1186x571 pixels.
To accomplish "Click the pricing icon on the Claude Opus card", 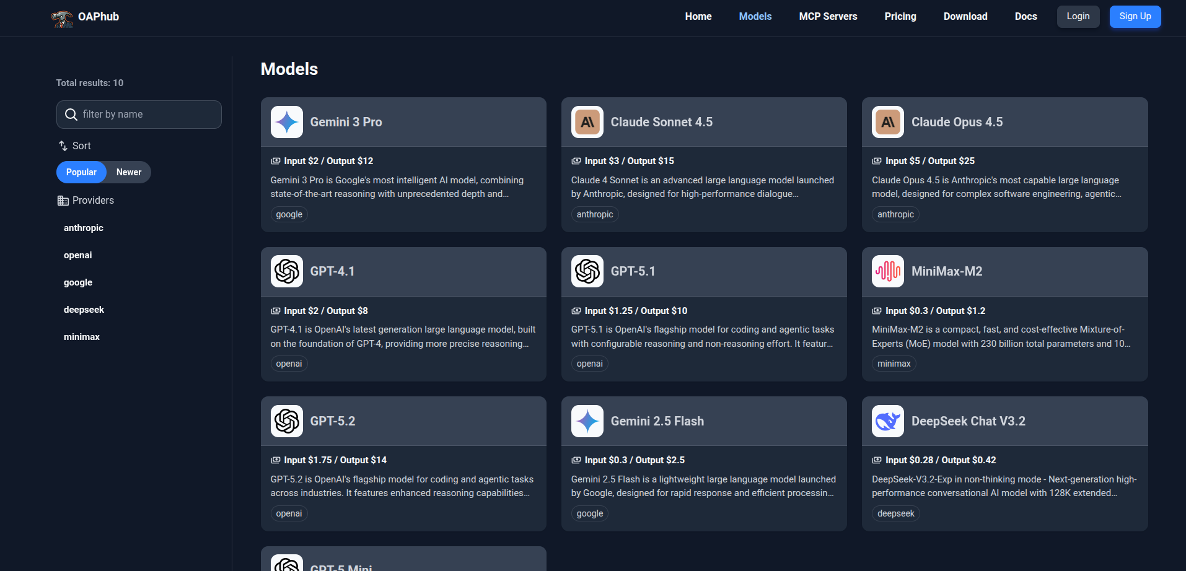I will pyautogui.click(x=876, y=160).
